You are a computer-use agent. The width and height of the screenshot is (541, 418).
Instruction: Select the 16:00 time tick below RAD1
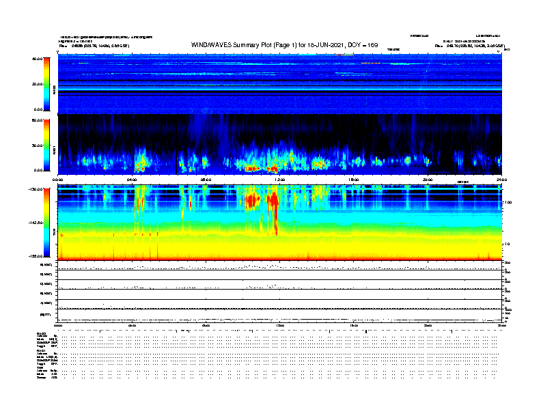coord(353,180)
